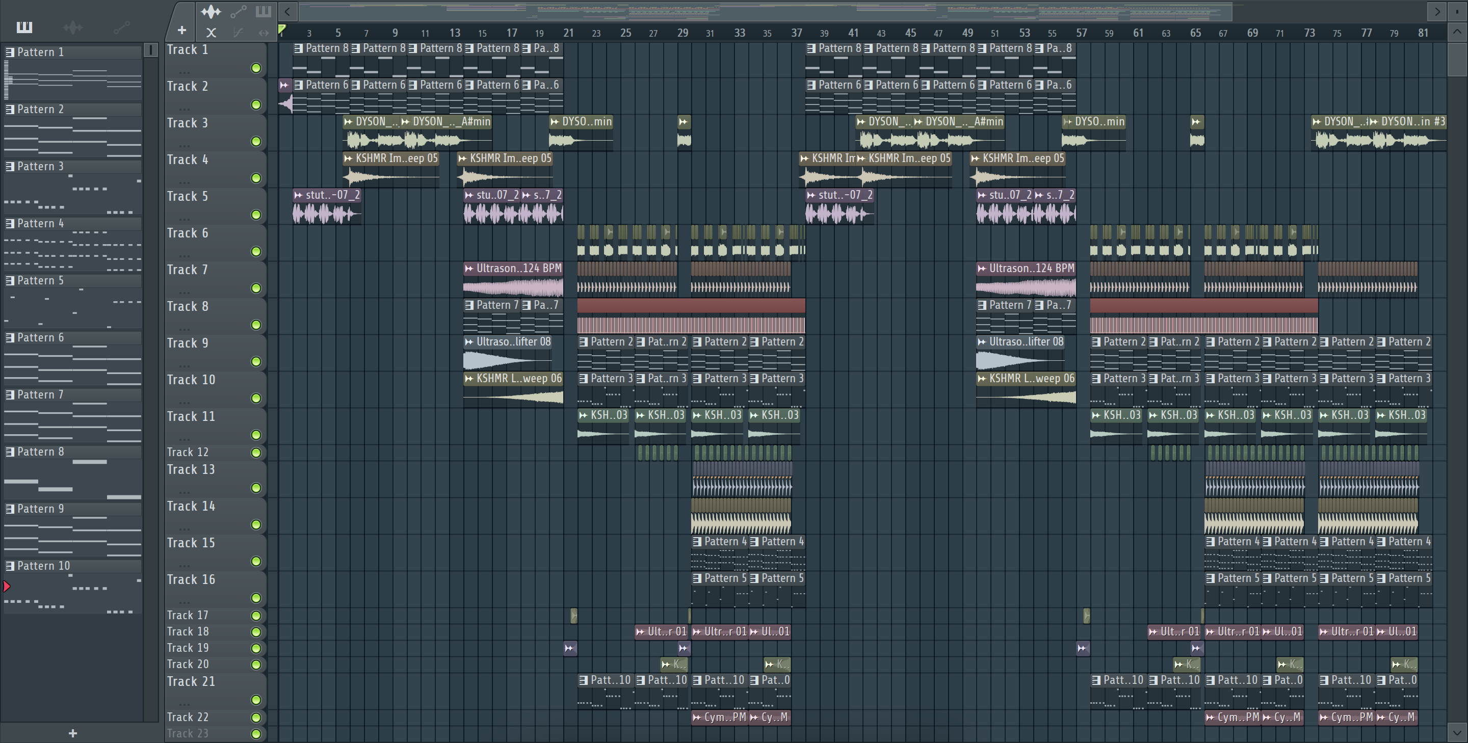Image resolution: width=1468 pixels, height=743 pixels.
Task: Select first Pattern 7 clip on Track 8
Action: pyautogui.click(x=491, y=315)
